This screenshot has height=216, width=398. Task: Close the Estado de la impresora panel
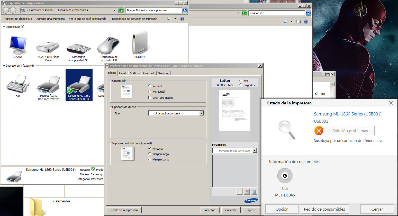(391, 103)
